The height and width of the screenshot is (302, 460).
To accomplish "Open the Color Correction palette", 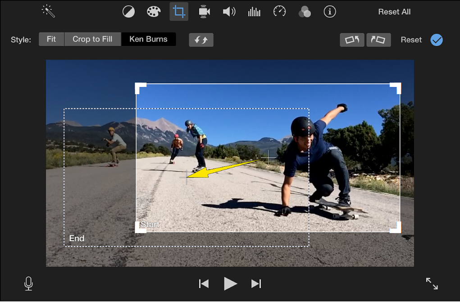I will tap(154, 12).
